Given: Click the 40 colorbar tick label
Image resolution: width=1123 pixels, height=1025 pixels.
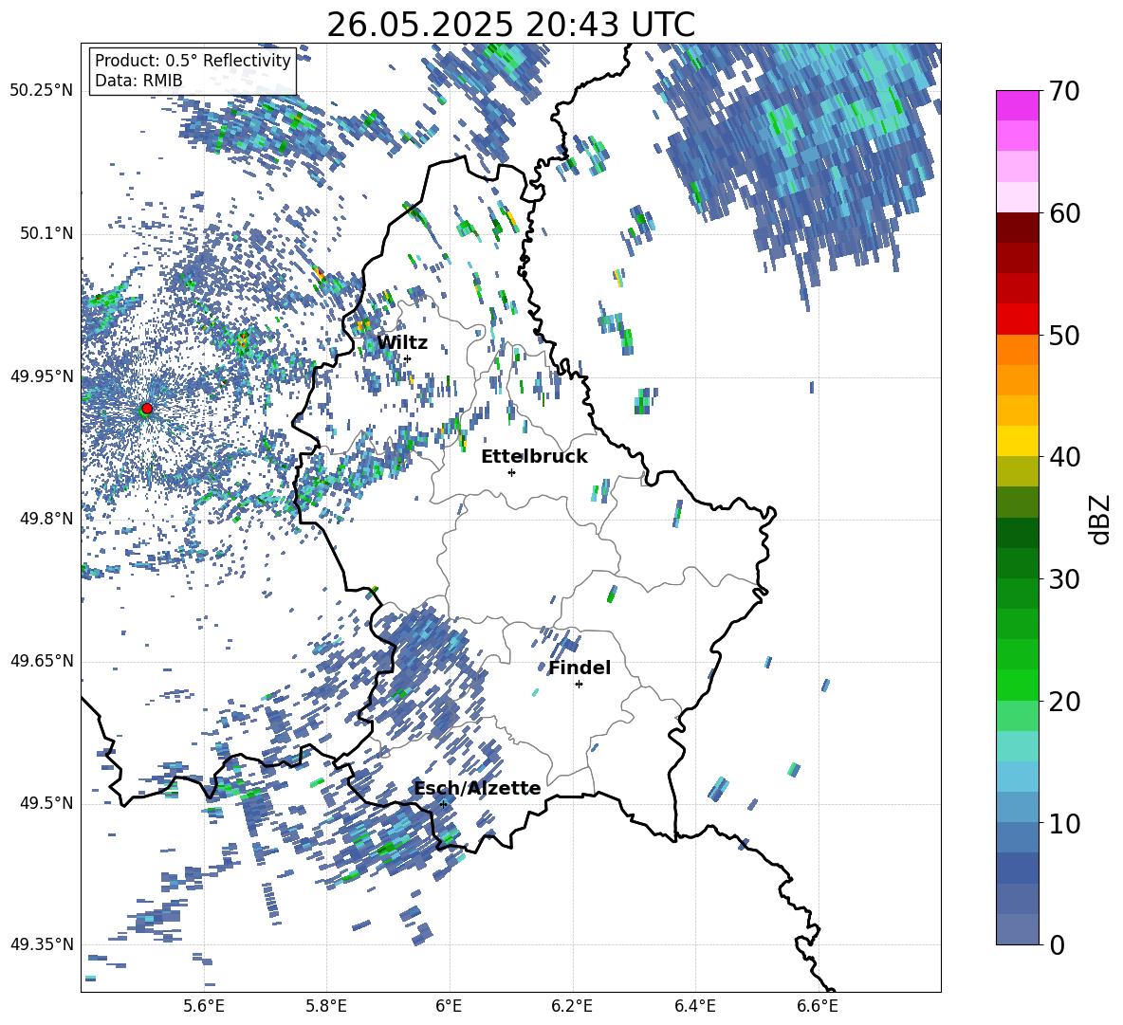Looking at the screenshot, I should [1064, 457].
